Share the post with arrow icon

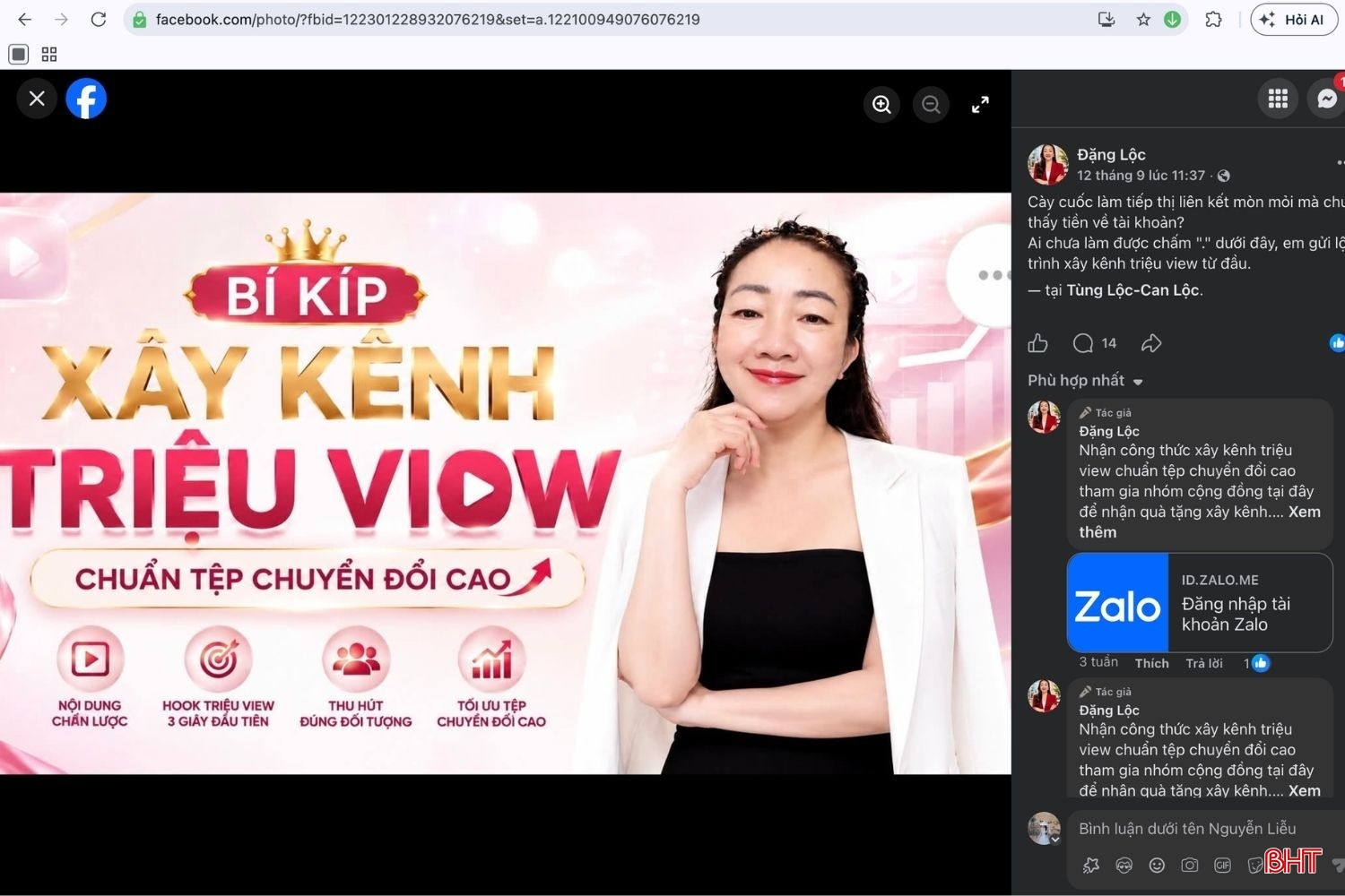pos(1151,343)
